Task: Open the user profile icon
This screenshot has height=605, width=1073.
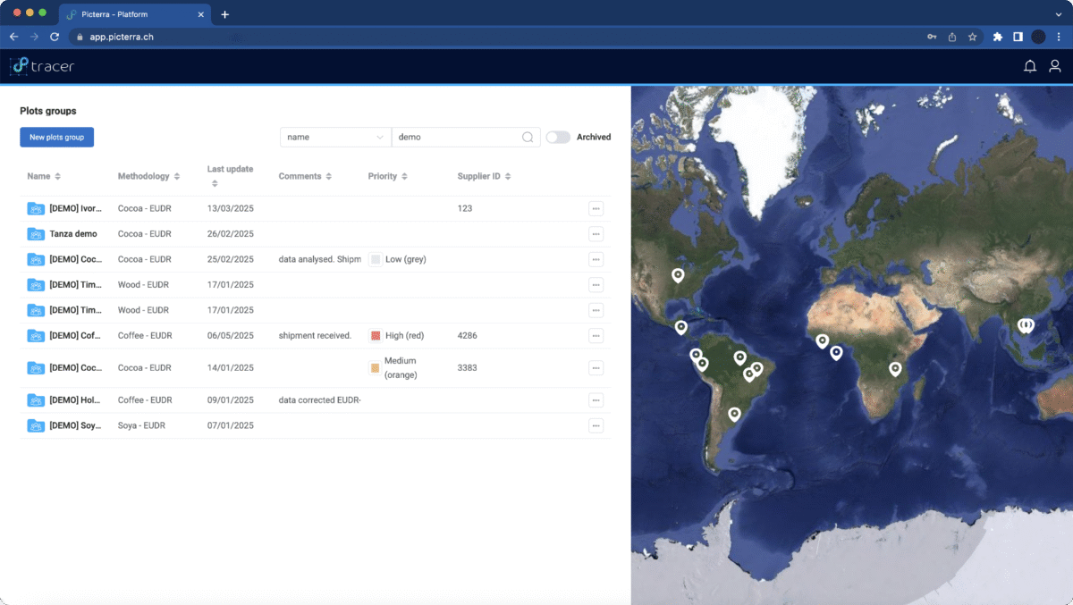Action: pos(1055,66)
